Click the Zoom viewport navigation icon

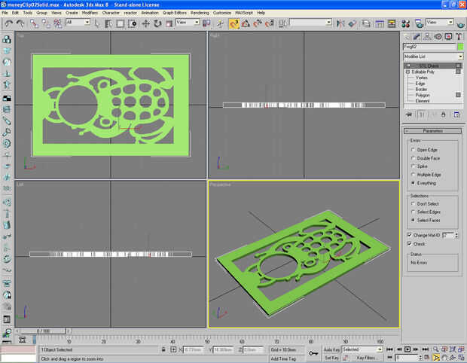(436, 349)
